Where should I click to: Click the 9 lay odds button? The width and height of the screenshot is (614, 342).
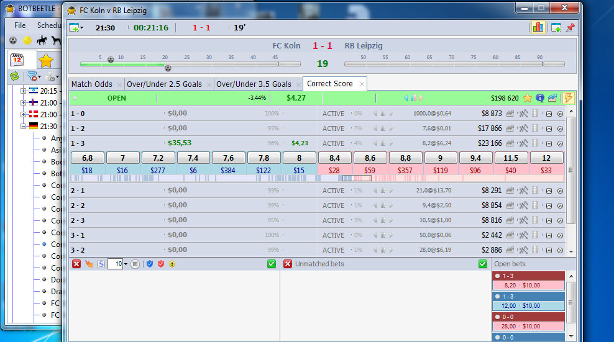440,158
